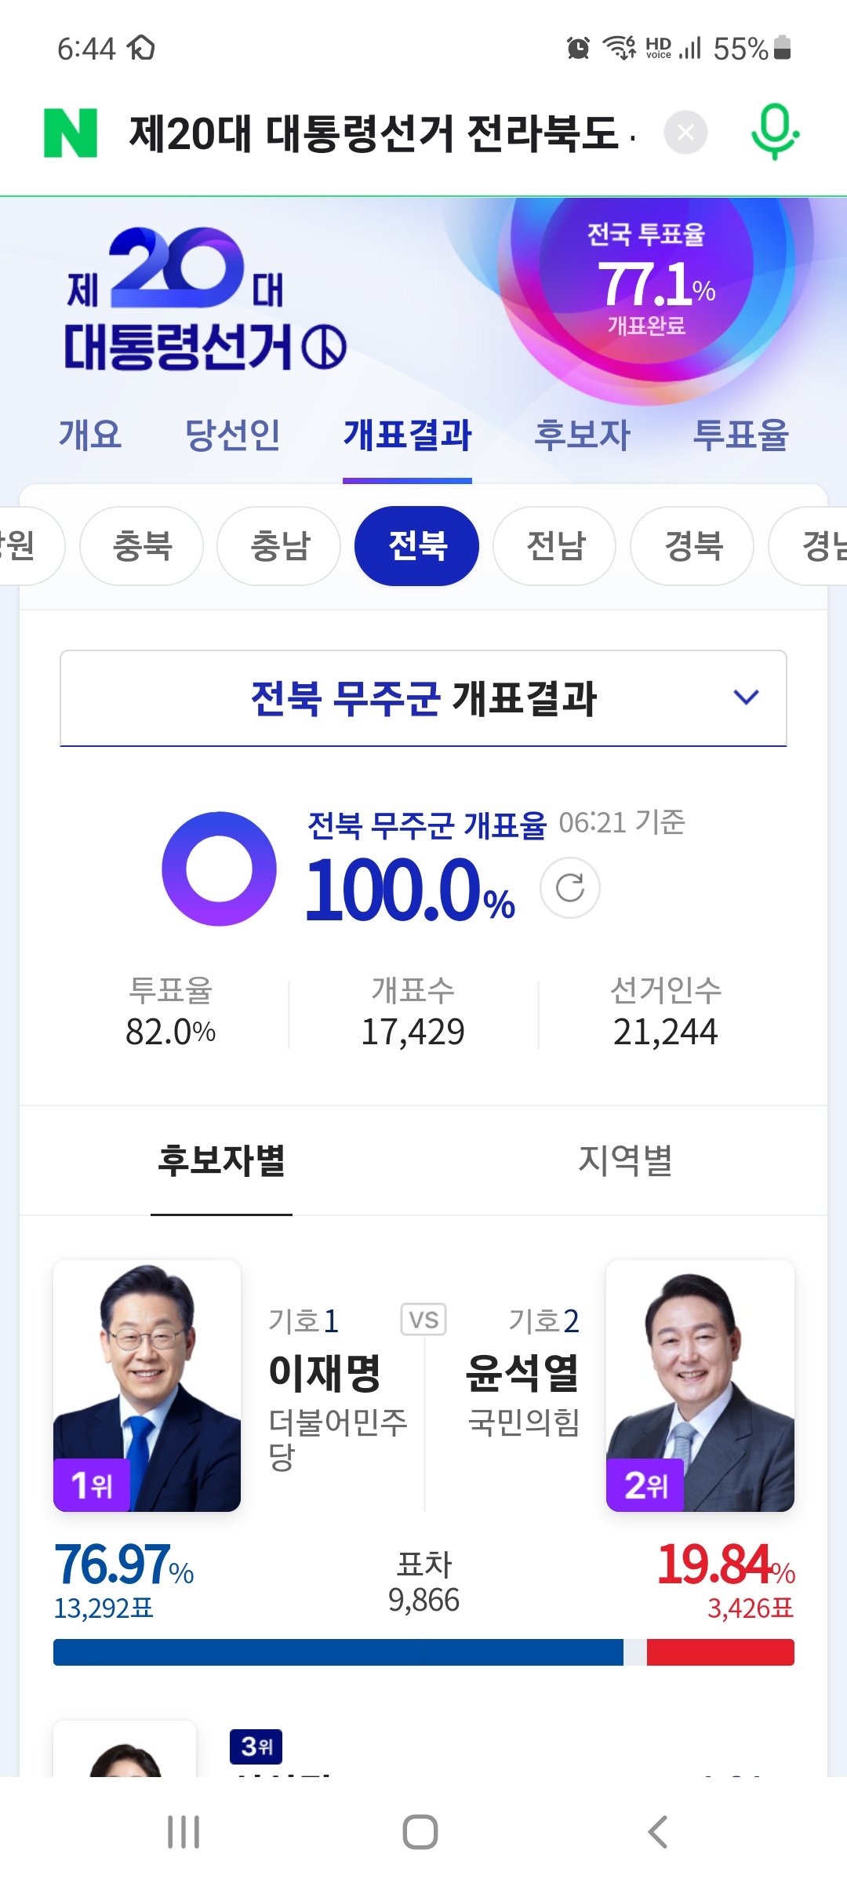
Task: Switch to the 당선인 tab
Action: (x=232, y=435)
